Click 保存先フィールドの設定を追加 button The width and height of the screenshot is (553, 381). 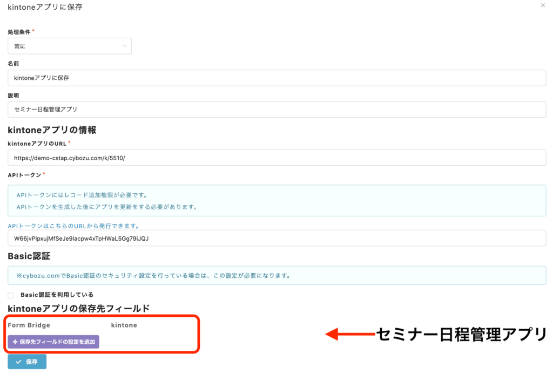click(x=53, y=342)
